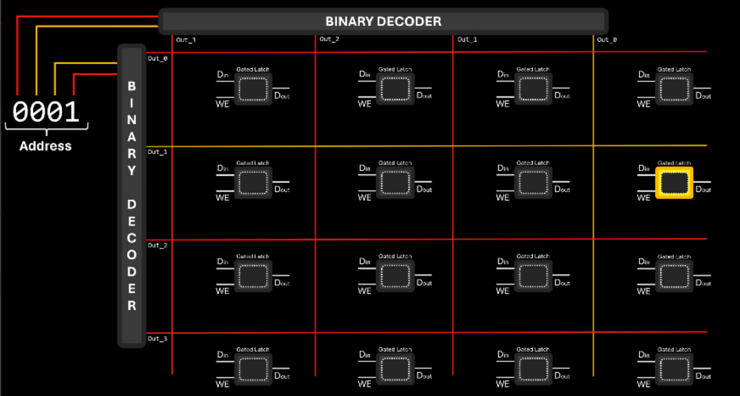Click the vertical BINARY DECODER block
The width and height of the screenshot is (740, 396).
click(x=131, y=196)
